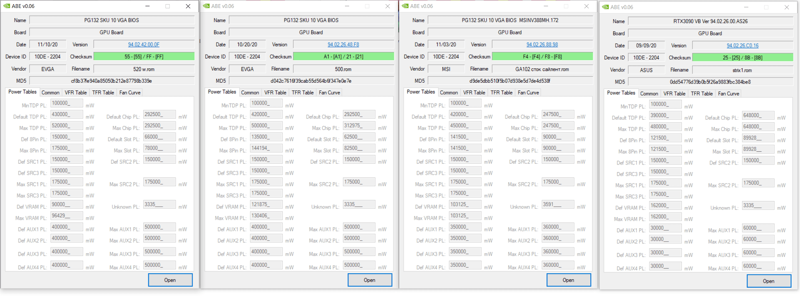Click Max VRAM PL field showing 96429
This screenshot has height=296, width=800.
[67, 216]
